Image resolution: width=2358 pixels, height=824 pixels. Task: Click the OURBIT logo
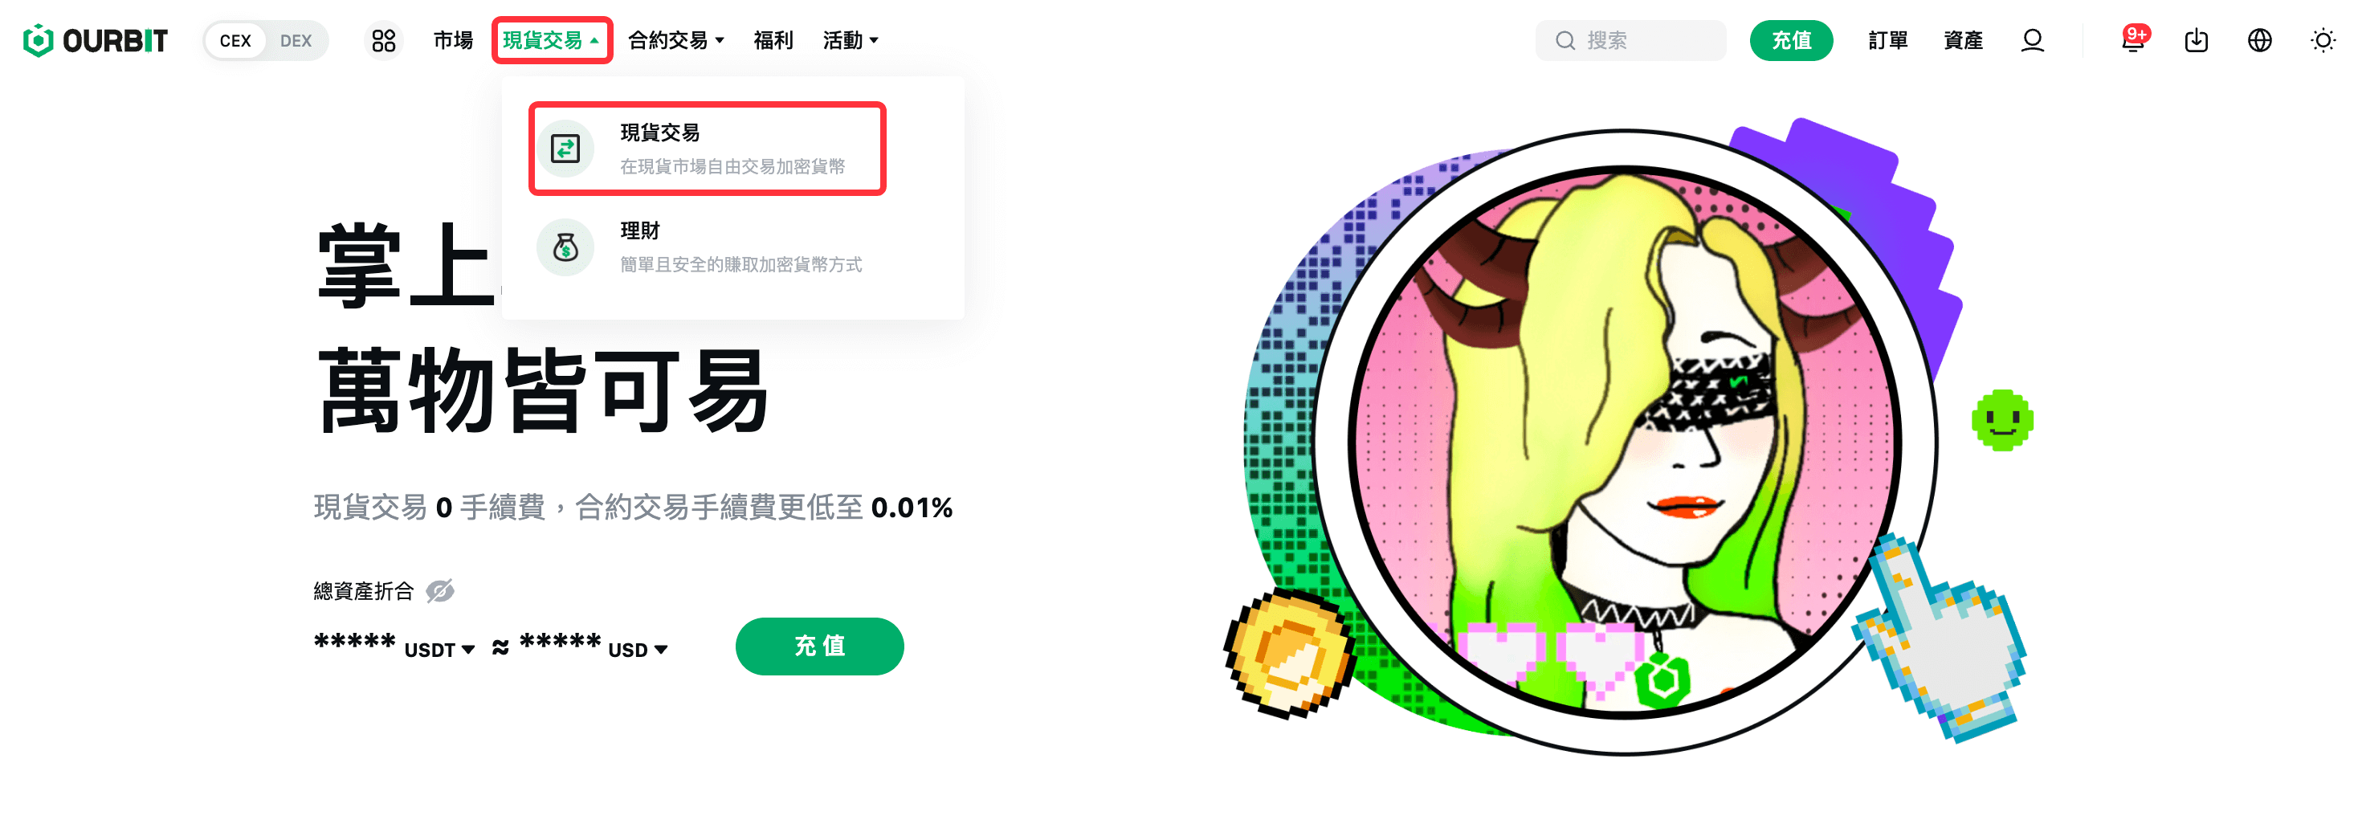pos(96,40)
